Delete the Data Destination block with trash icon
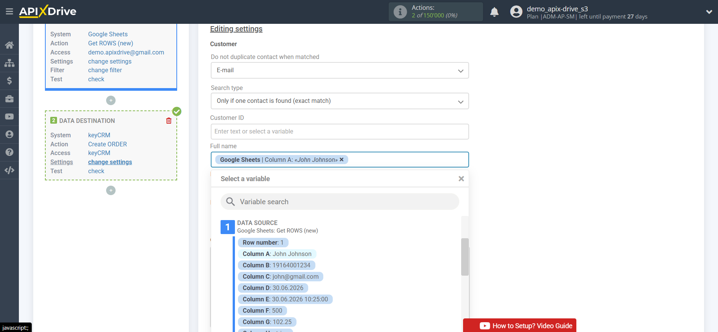Viewport: 718px width, 332px height. (169, 121)
